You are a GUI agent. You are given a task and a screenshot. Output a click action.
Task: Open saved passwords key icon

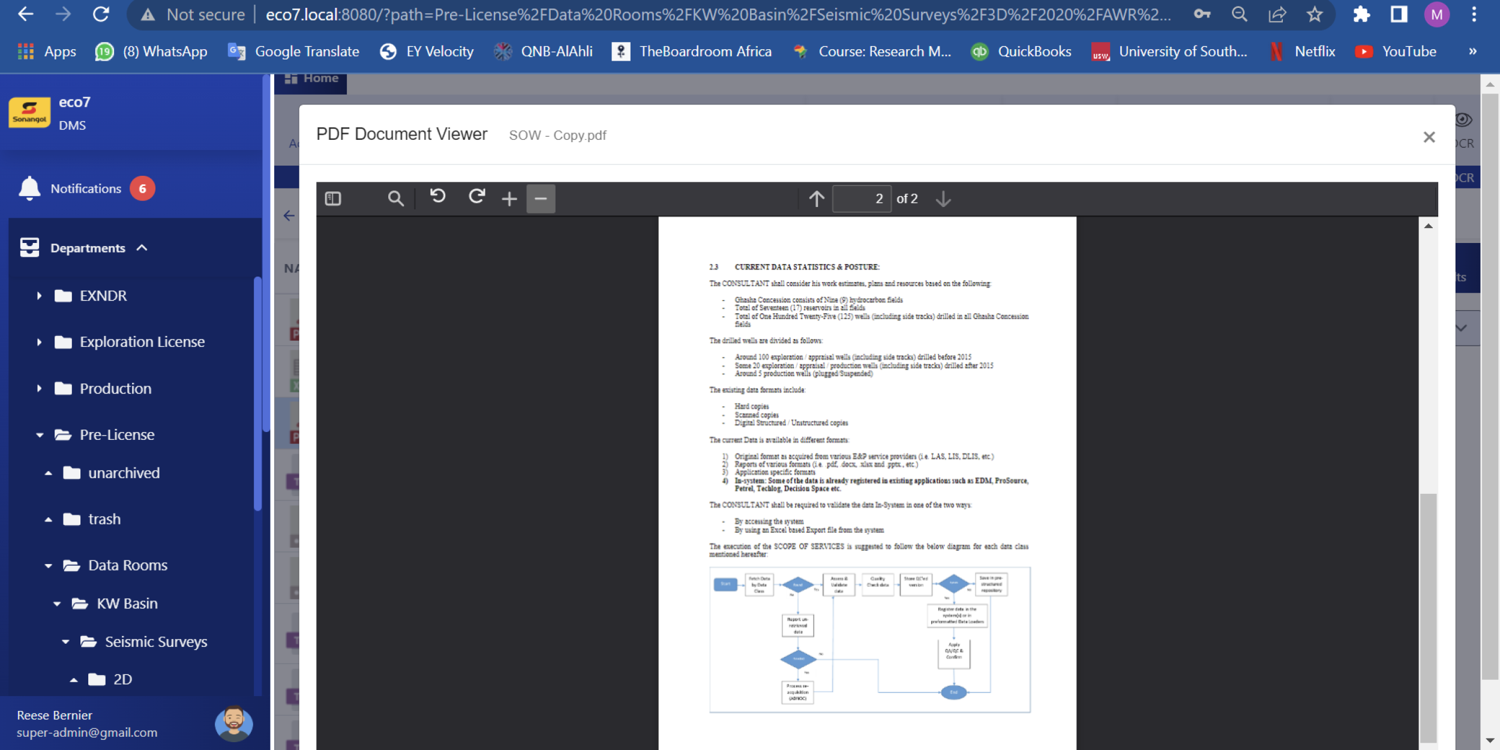[x=1202, y=14]
